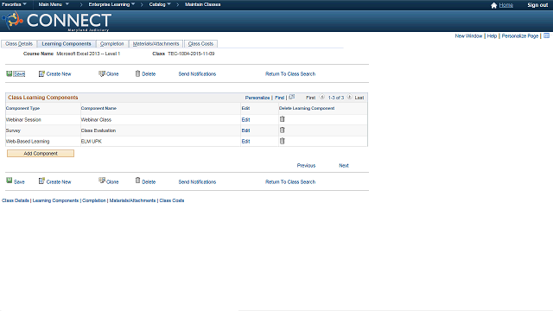Expand the Enterprise Learning breadcrumb menu
Image resolution: width=553 pixels, height=311 pixels.
click(x=111, y=4)
